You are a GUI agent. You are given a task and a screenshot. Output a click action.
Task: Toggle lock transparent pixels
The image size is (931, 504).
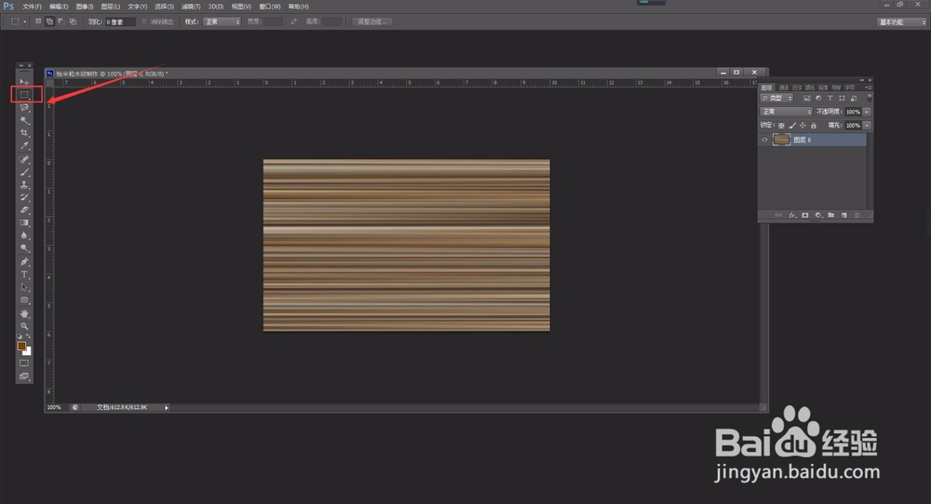781,126
